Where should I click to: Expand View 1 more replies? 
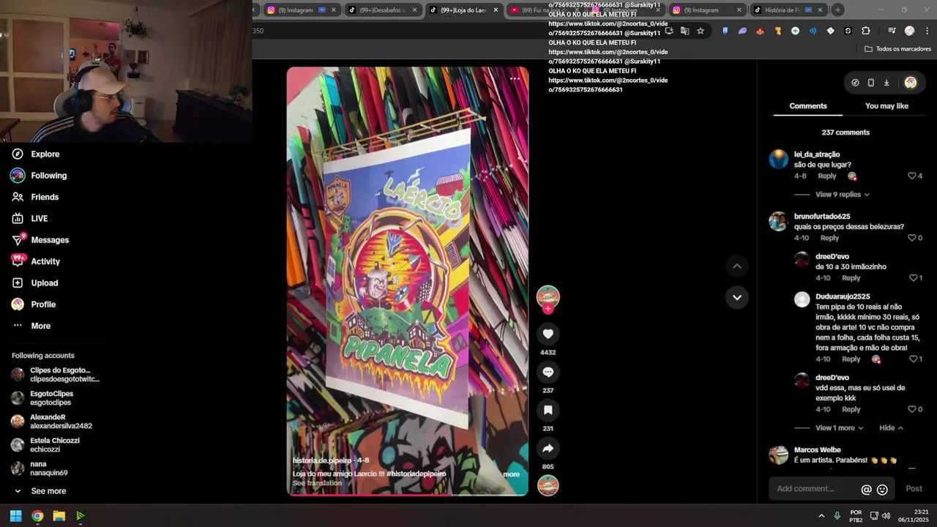[840, 428]
